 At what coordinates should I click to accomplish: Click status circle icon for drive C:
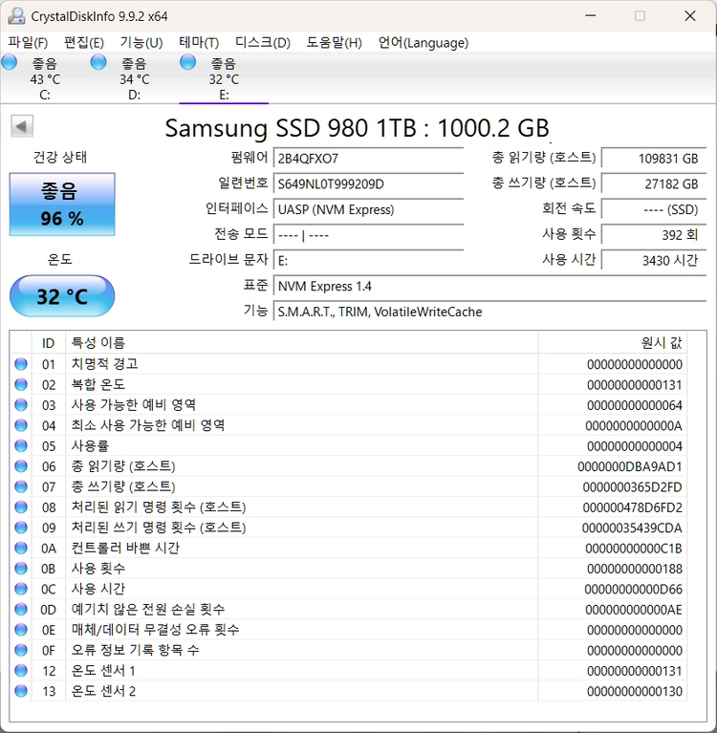[9, 62]
